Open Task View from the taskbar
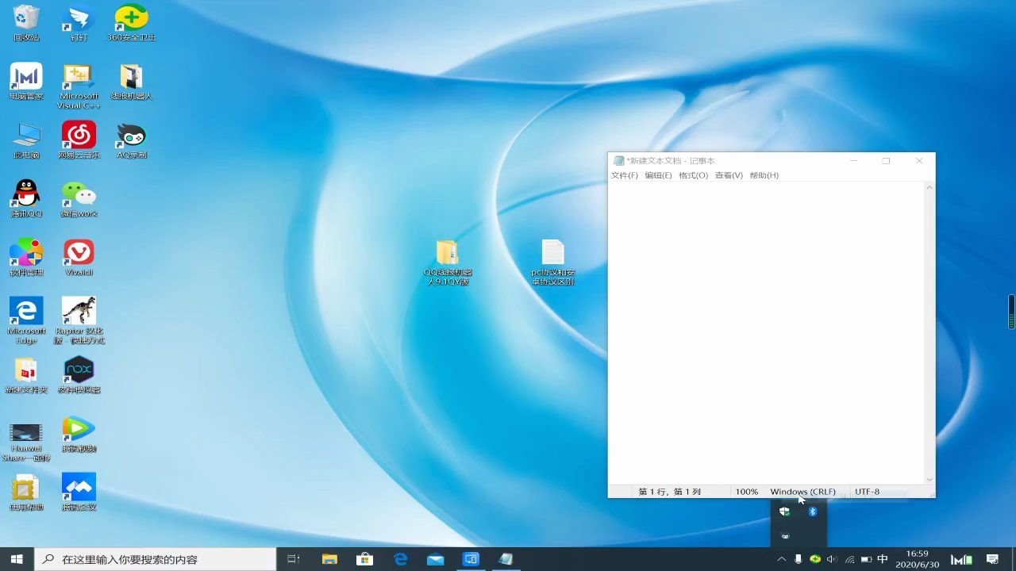This screenshot has width=1016, height=571. click(294, 559)
